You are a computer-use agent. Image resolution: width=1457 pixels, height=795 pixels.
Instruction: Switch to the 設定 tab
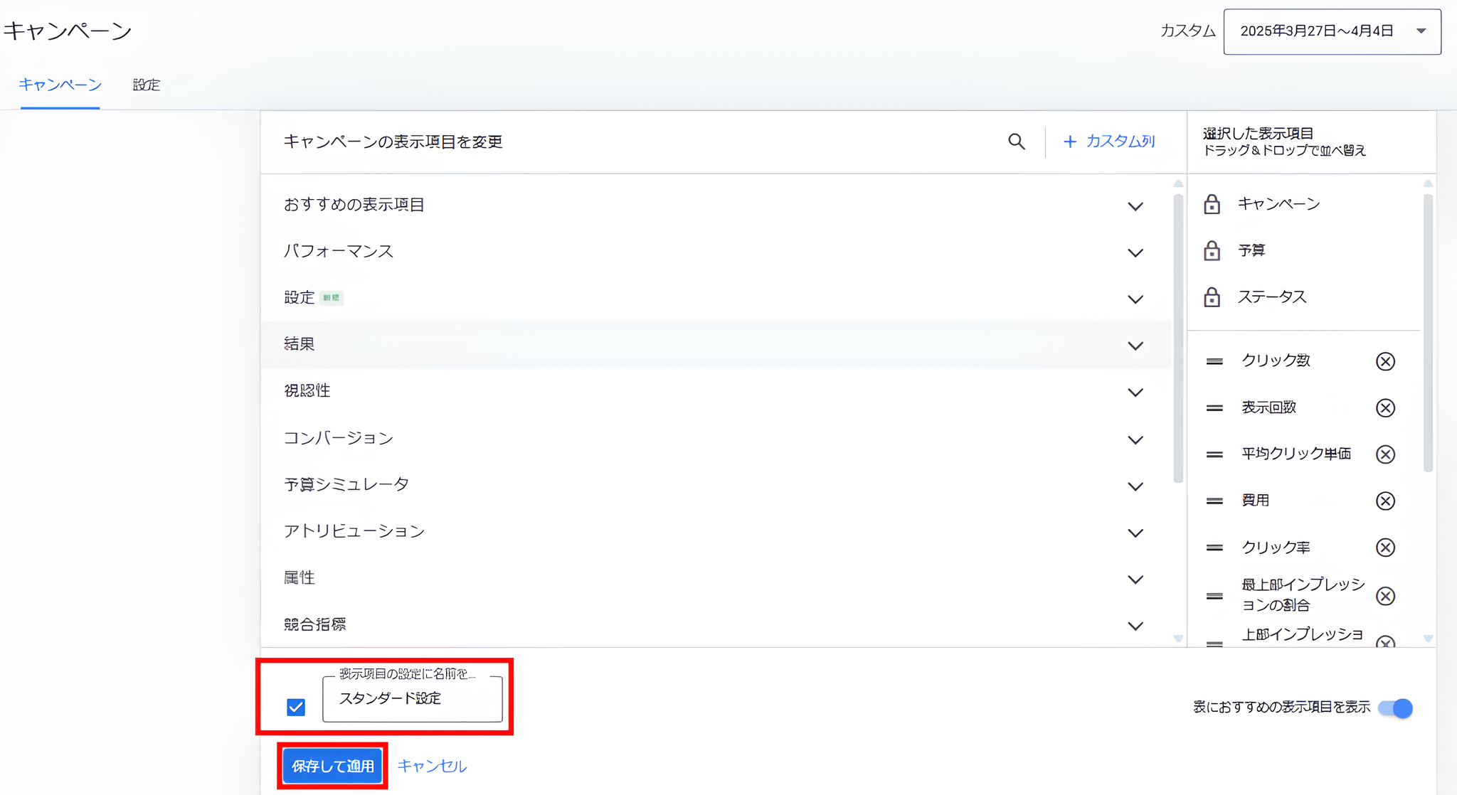coord(147,85)
